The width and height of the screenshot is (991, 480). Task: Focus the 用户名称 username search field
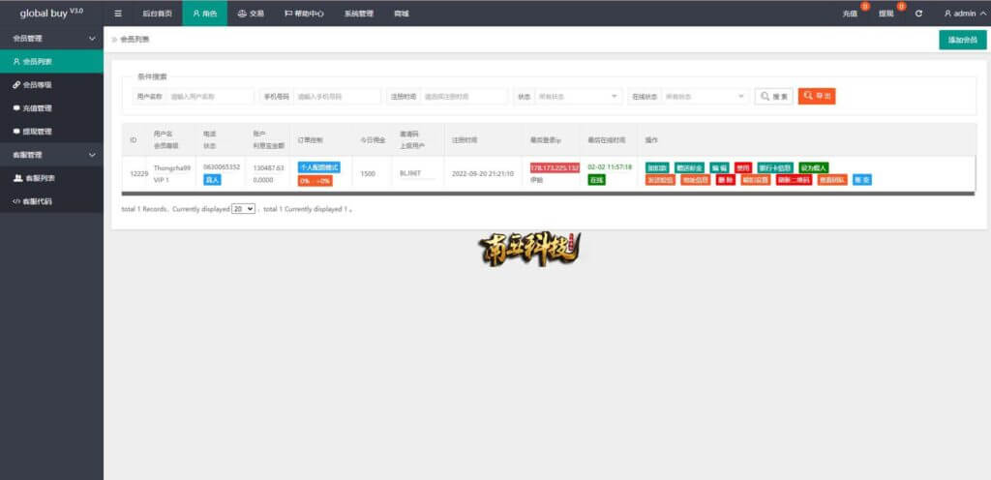point(211,97)
